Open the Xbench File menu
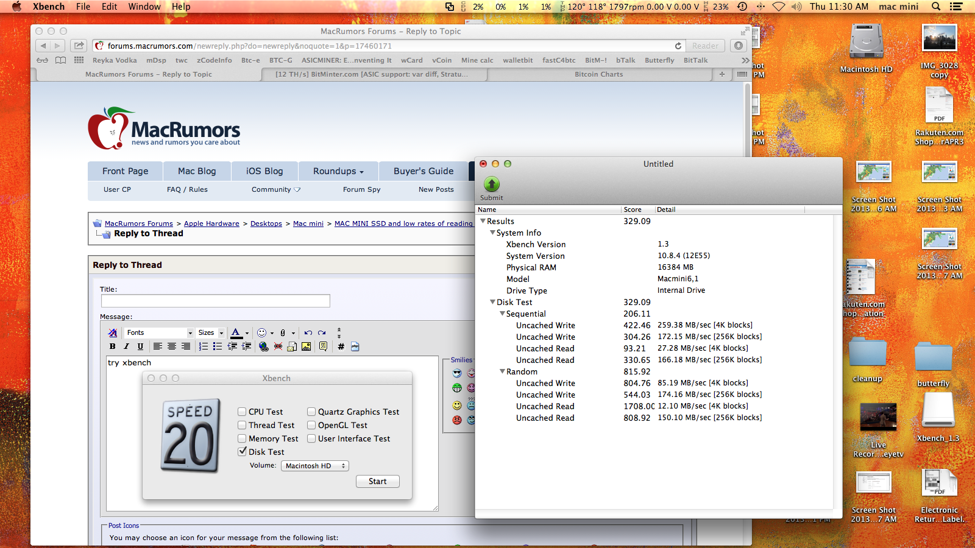This screenshot has height=548, width=975. 83,7
